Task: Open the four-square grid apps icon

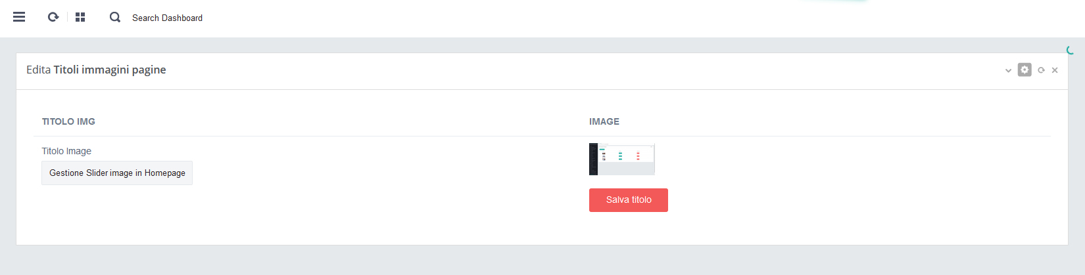Action: click(80, 17)
